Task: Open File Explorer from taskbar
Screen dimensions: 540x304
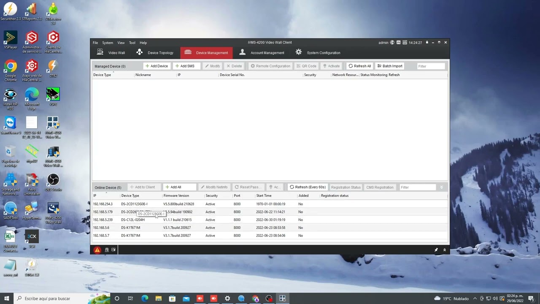Action: coord(158,299)
